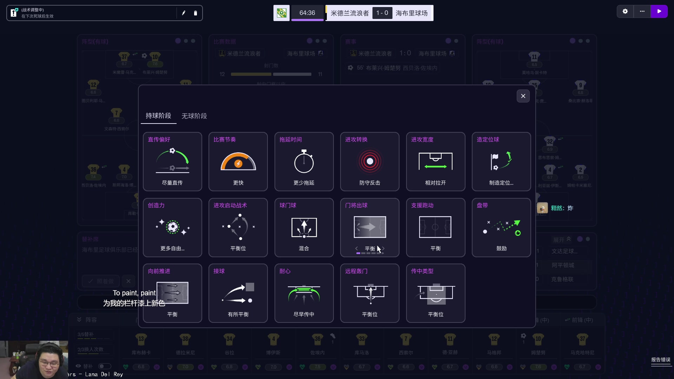
Task: Click the pencil edit icon in tactic bar
Action: coord(184,13)
